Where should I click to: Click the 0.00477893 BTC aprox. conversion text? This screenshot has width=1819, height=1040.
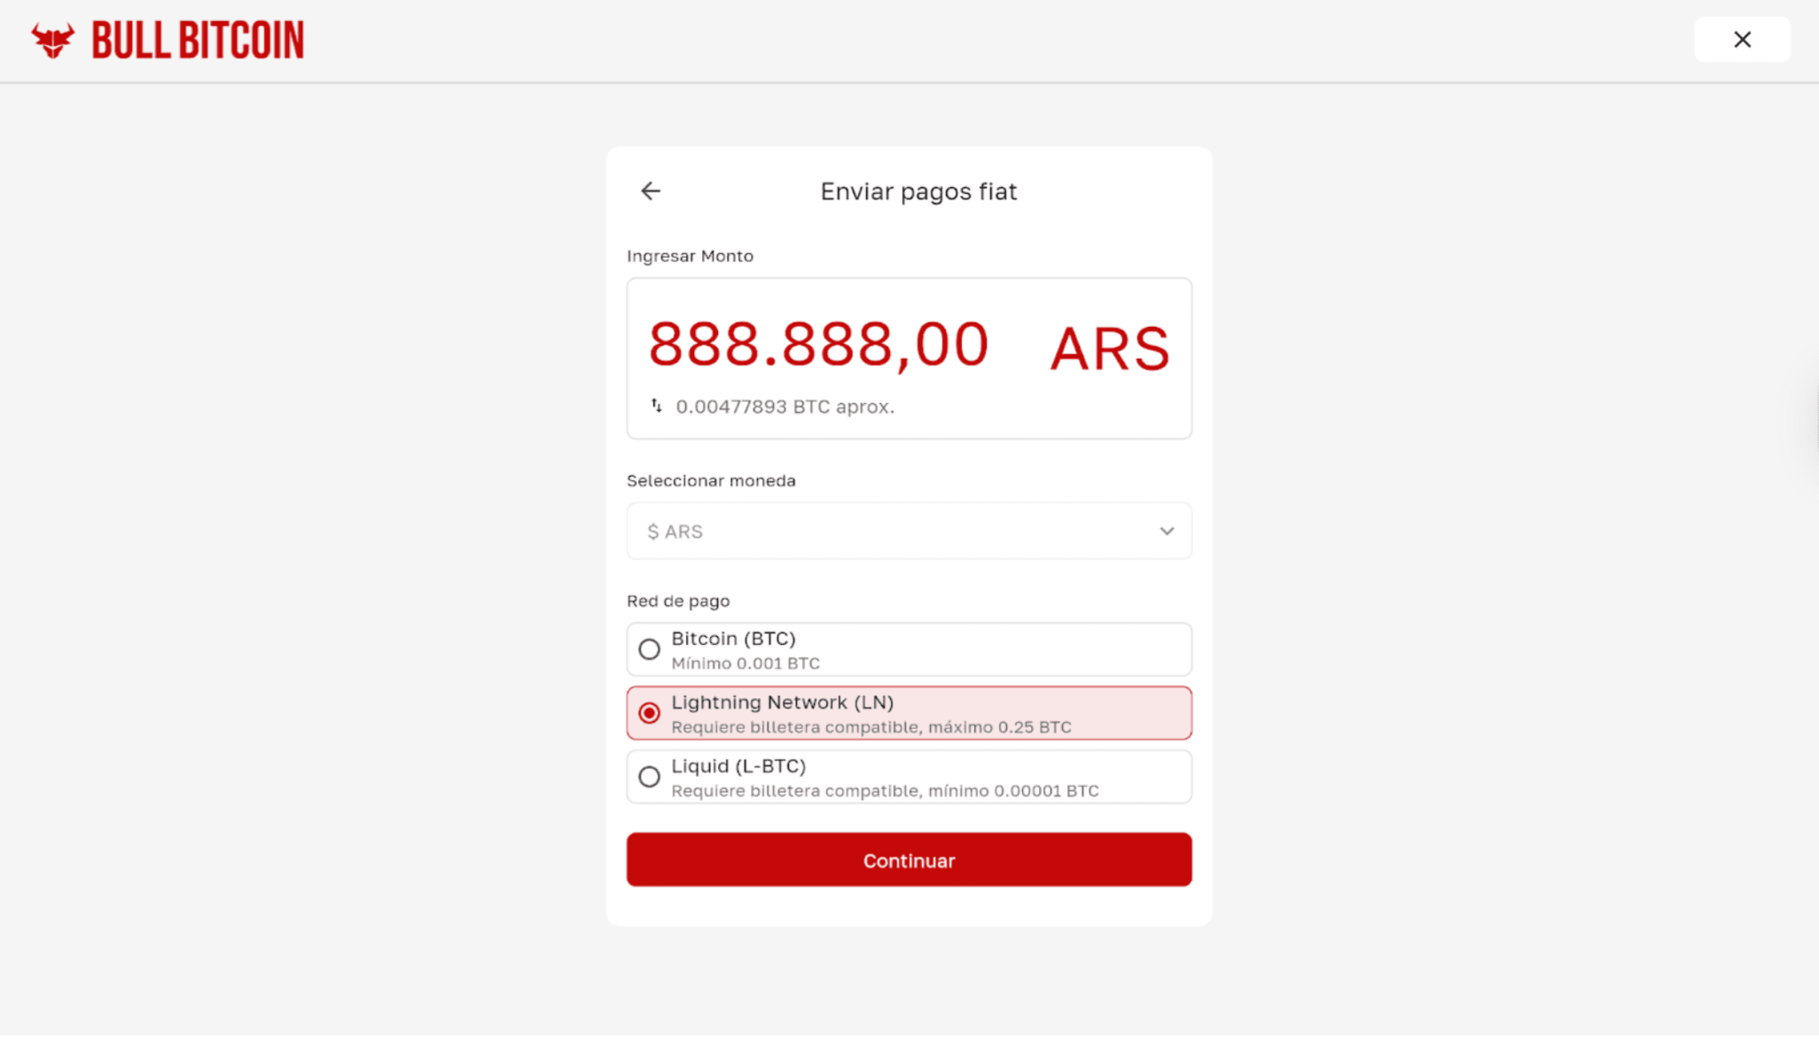(x=785, y=407)
